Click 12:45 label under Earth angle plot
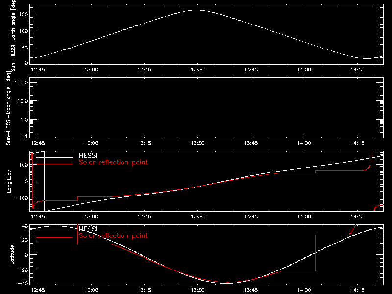The image size is (392, 294). 38,70
